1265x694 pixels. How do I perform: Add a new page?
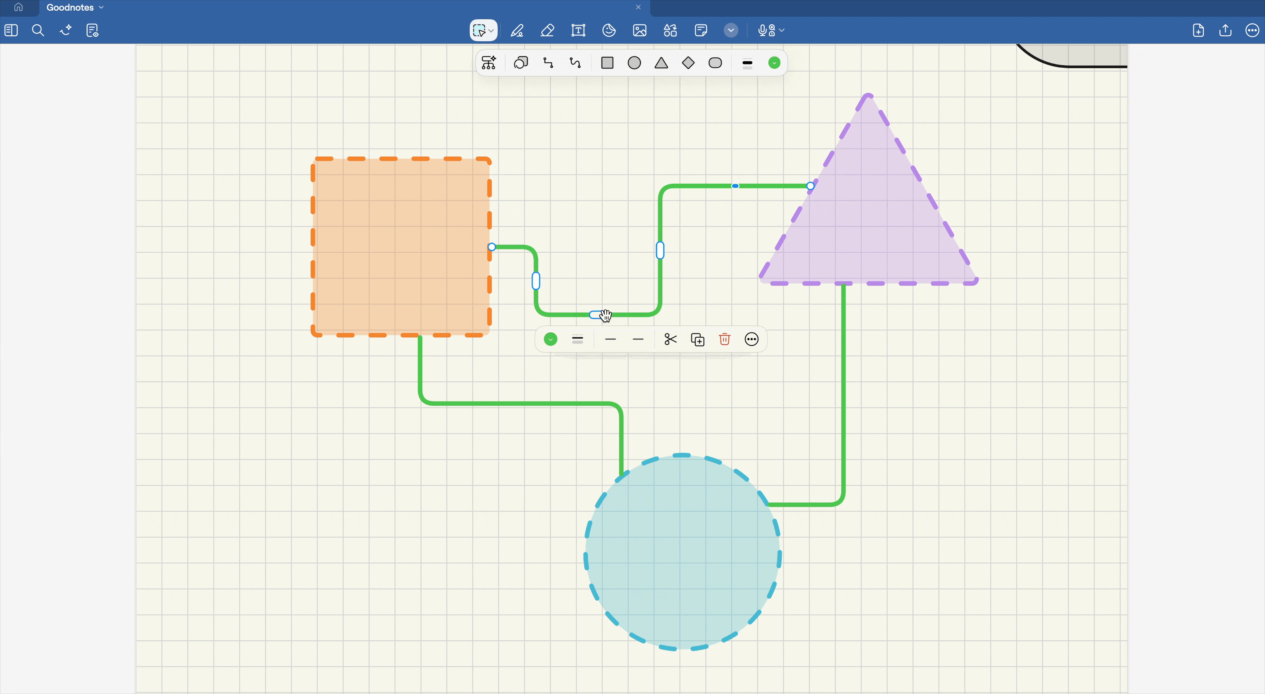tap(1198, 30)
